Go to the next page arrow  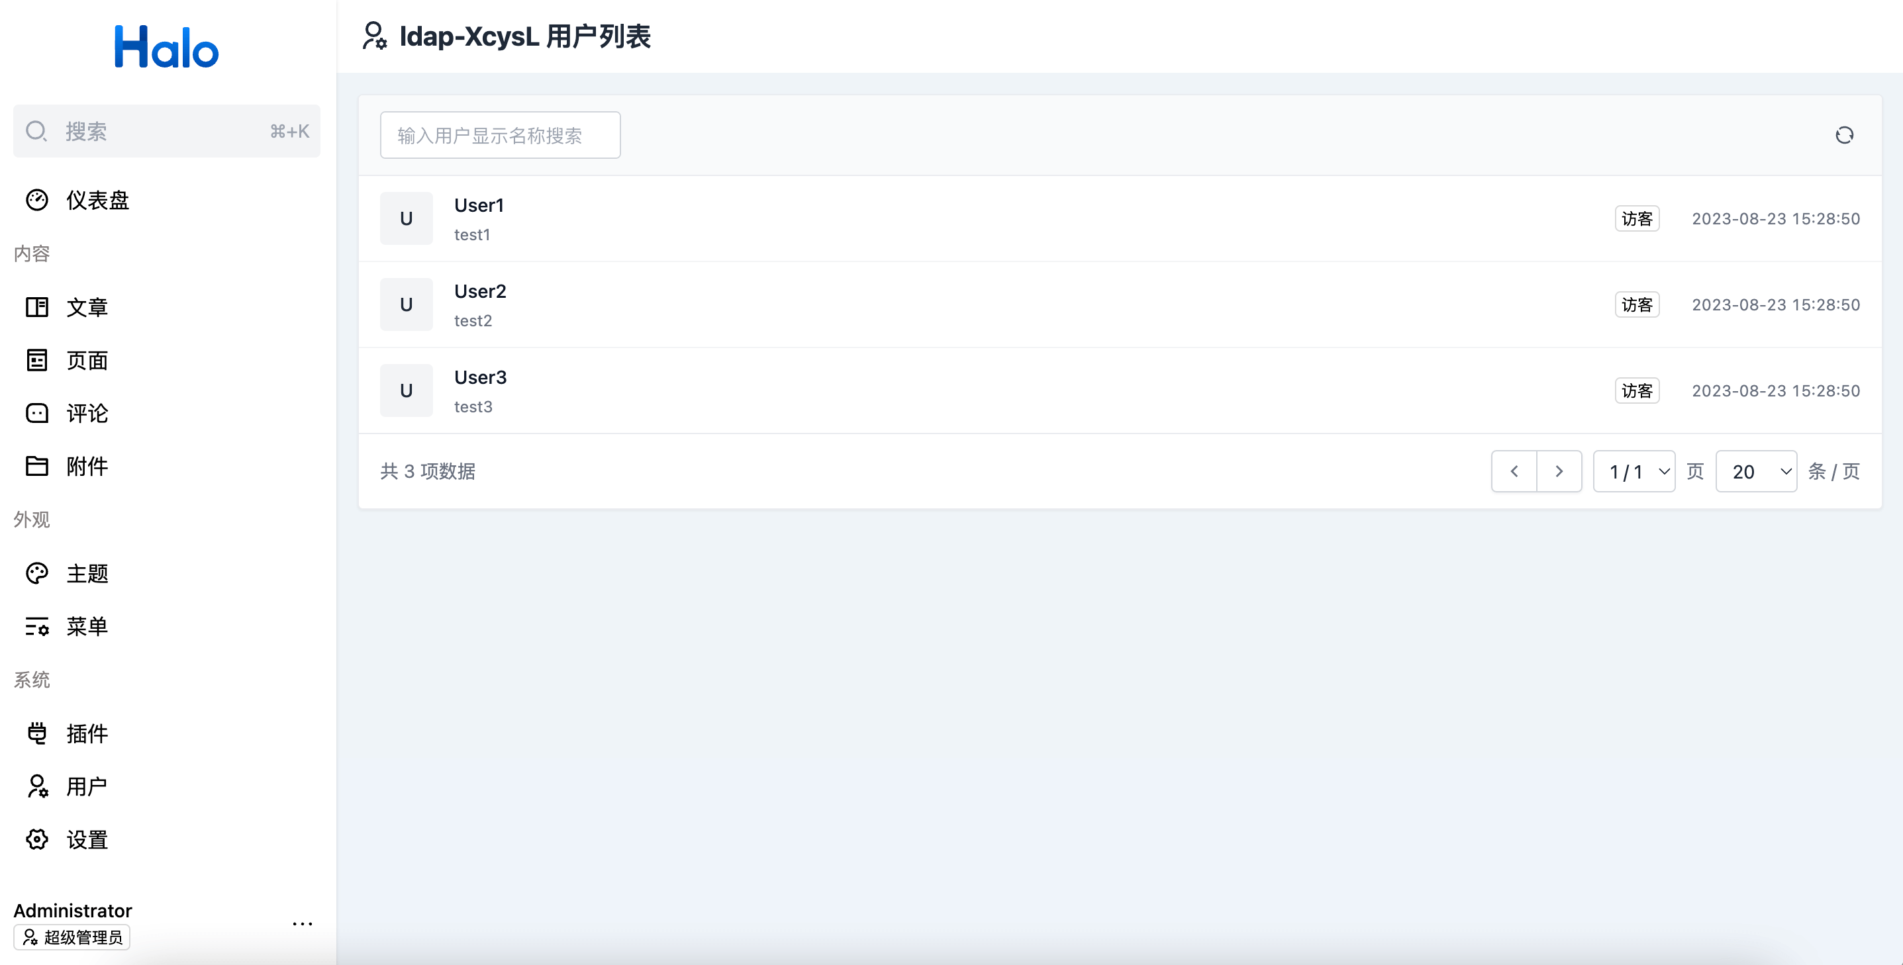(1559, 471)
